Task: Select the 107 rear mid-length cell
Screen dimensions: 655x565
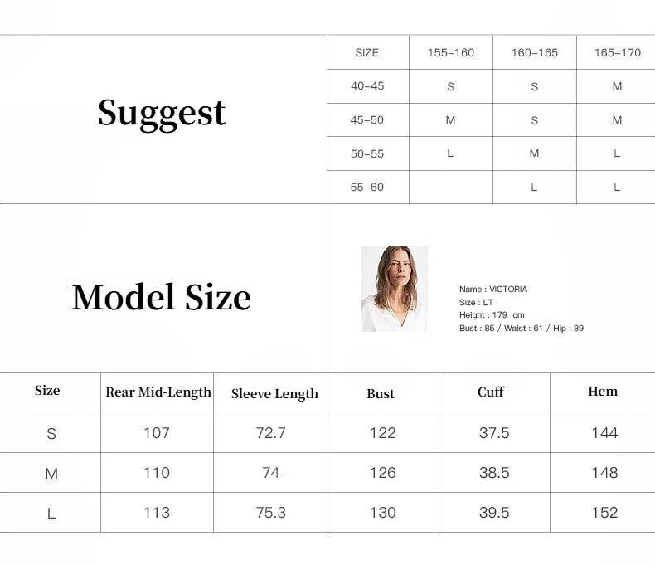Action: click(157, 433)
